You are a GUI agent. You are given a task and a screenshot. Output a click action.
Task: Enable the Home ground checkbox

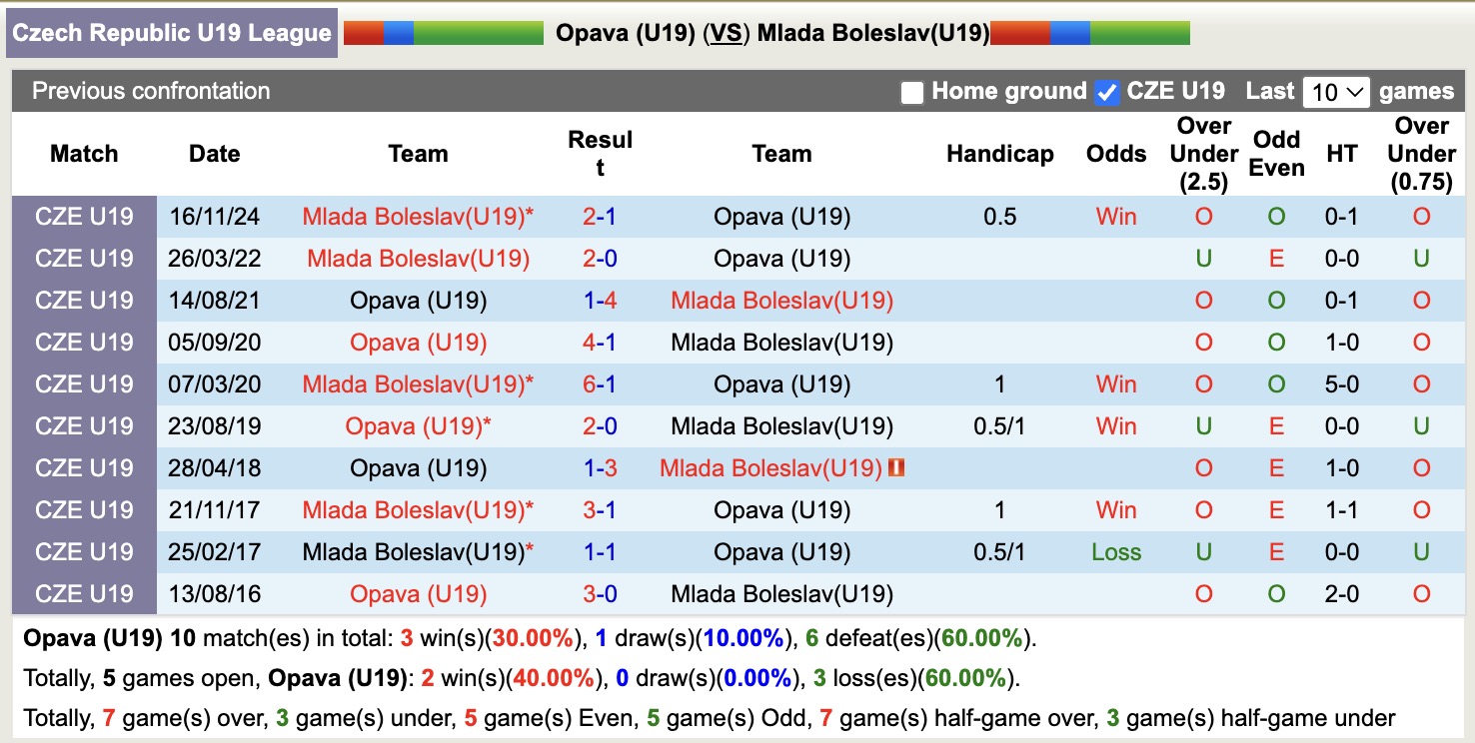click(911, 91)
